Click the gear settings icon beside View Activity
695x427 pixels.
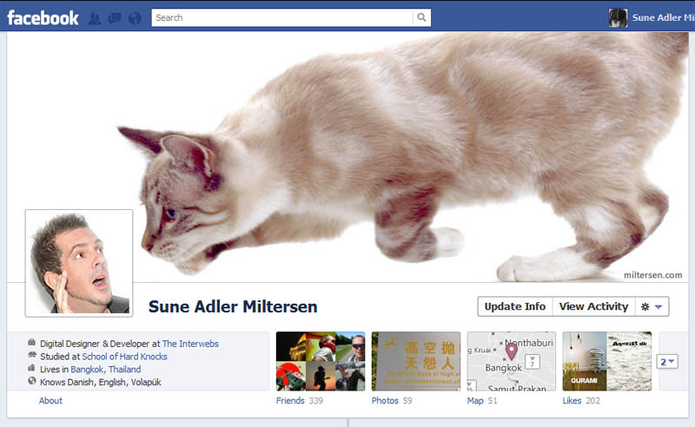coord(645,306)
